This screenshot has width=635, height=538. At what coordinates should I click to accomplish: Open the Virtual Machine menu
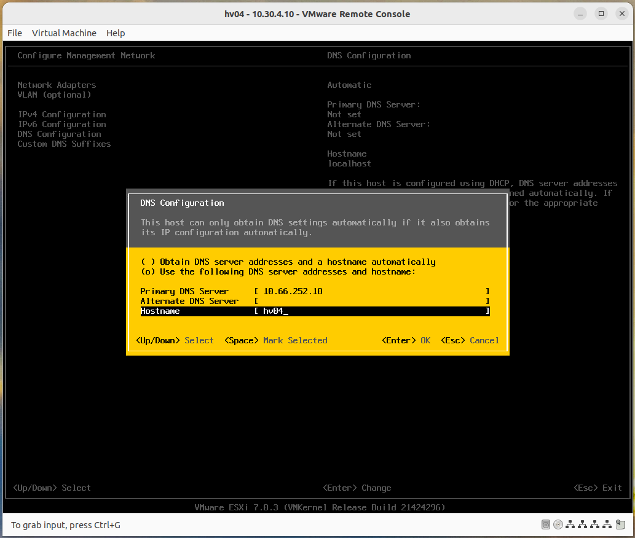coord(64,33)
